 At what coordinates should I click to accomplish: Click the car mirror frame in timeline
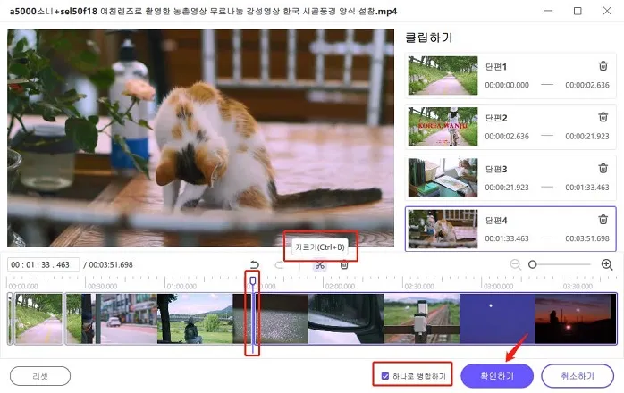[x=346, y=319]
